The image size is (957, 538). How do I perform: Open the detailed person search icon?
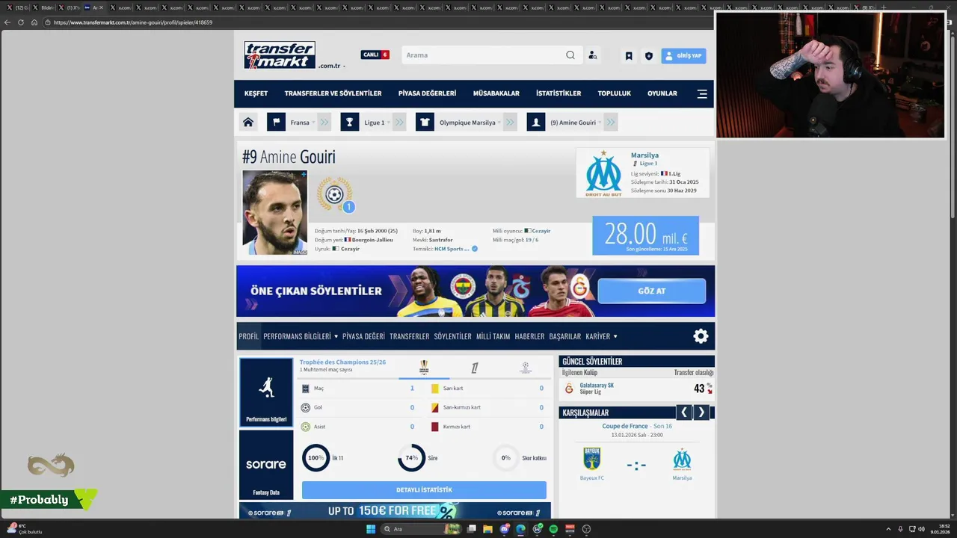(x=592, y=55)
